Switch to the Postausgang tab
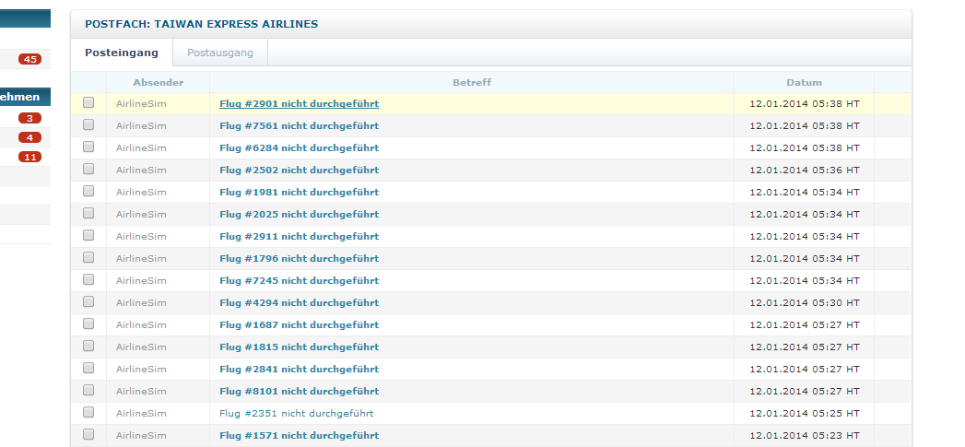Image resolution: width=965 pixels, height=447 pixels. pyautogui.click(x=220, y=53)
